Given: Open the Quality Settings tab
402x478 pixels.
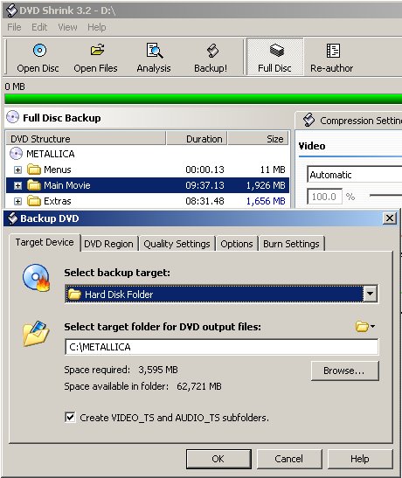Looking at the screenshot, I should pos(177,244).
